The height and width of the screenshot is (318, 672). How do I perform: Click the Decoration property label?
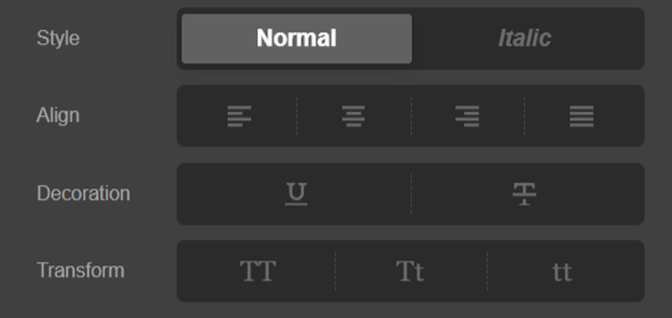(83, 193)
